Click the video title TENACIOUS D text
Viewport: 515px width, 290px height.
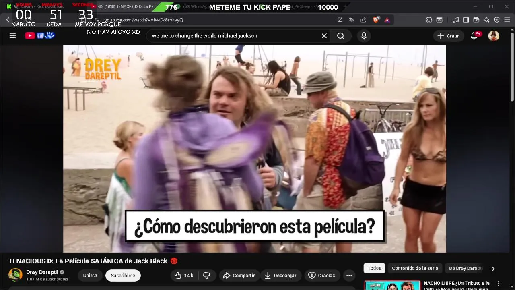pos(88,261)
